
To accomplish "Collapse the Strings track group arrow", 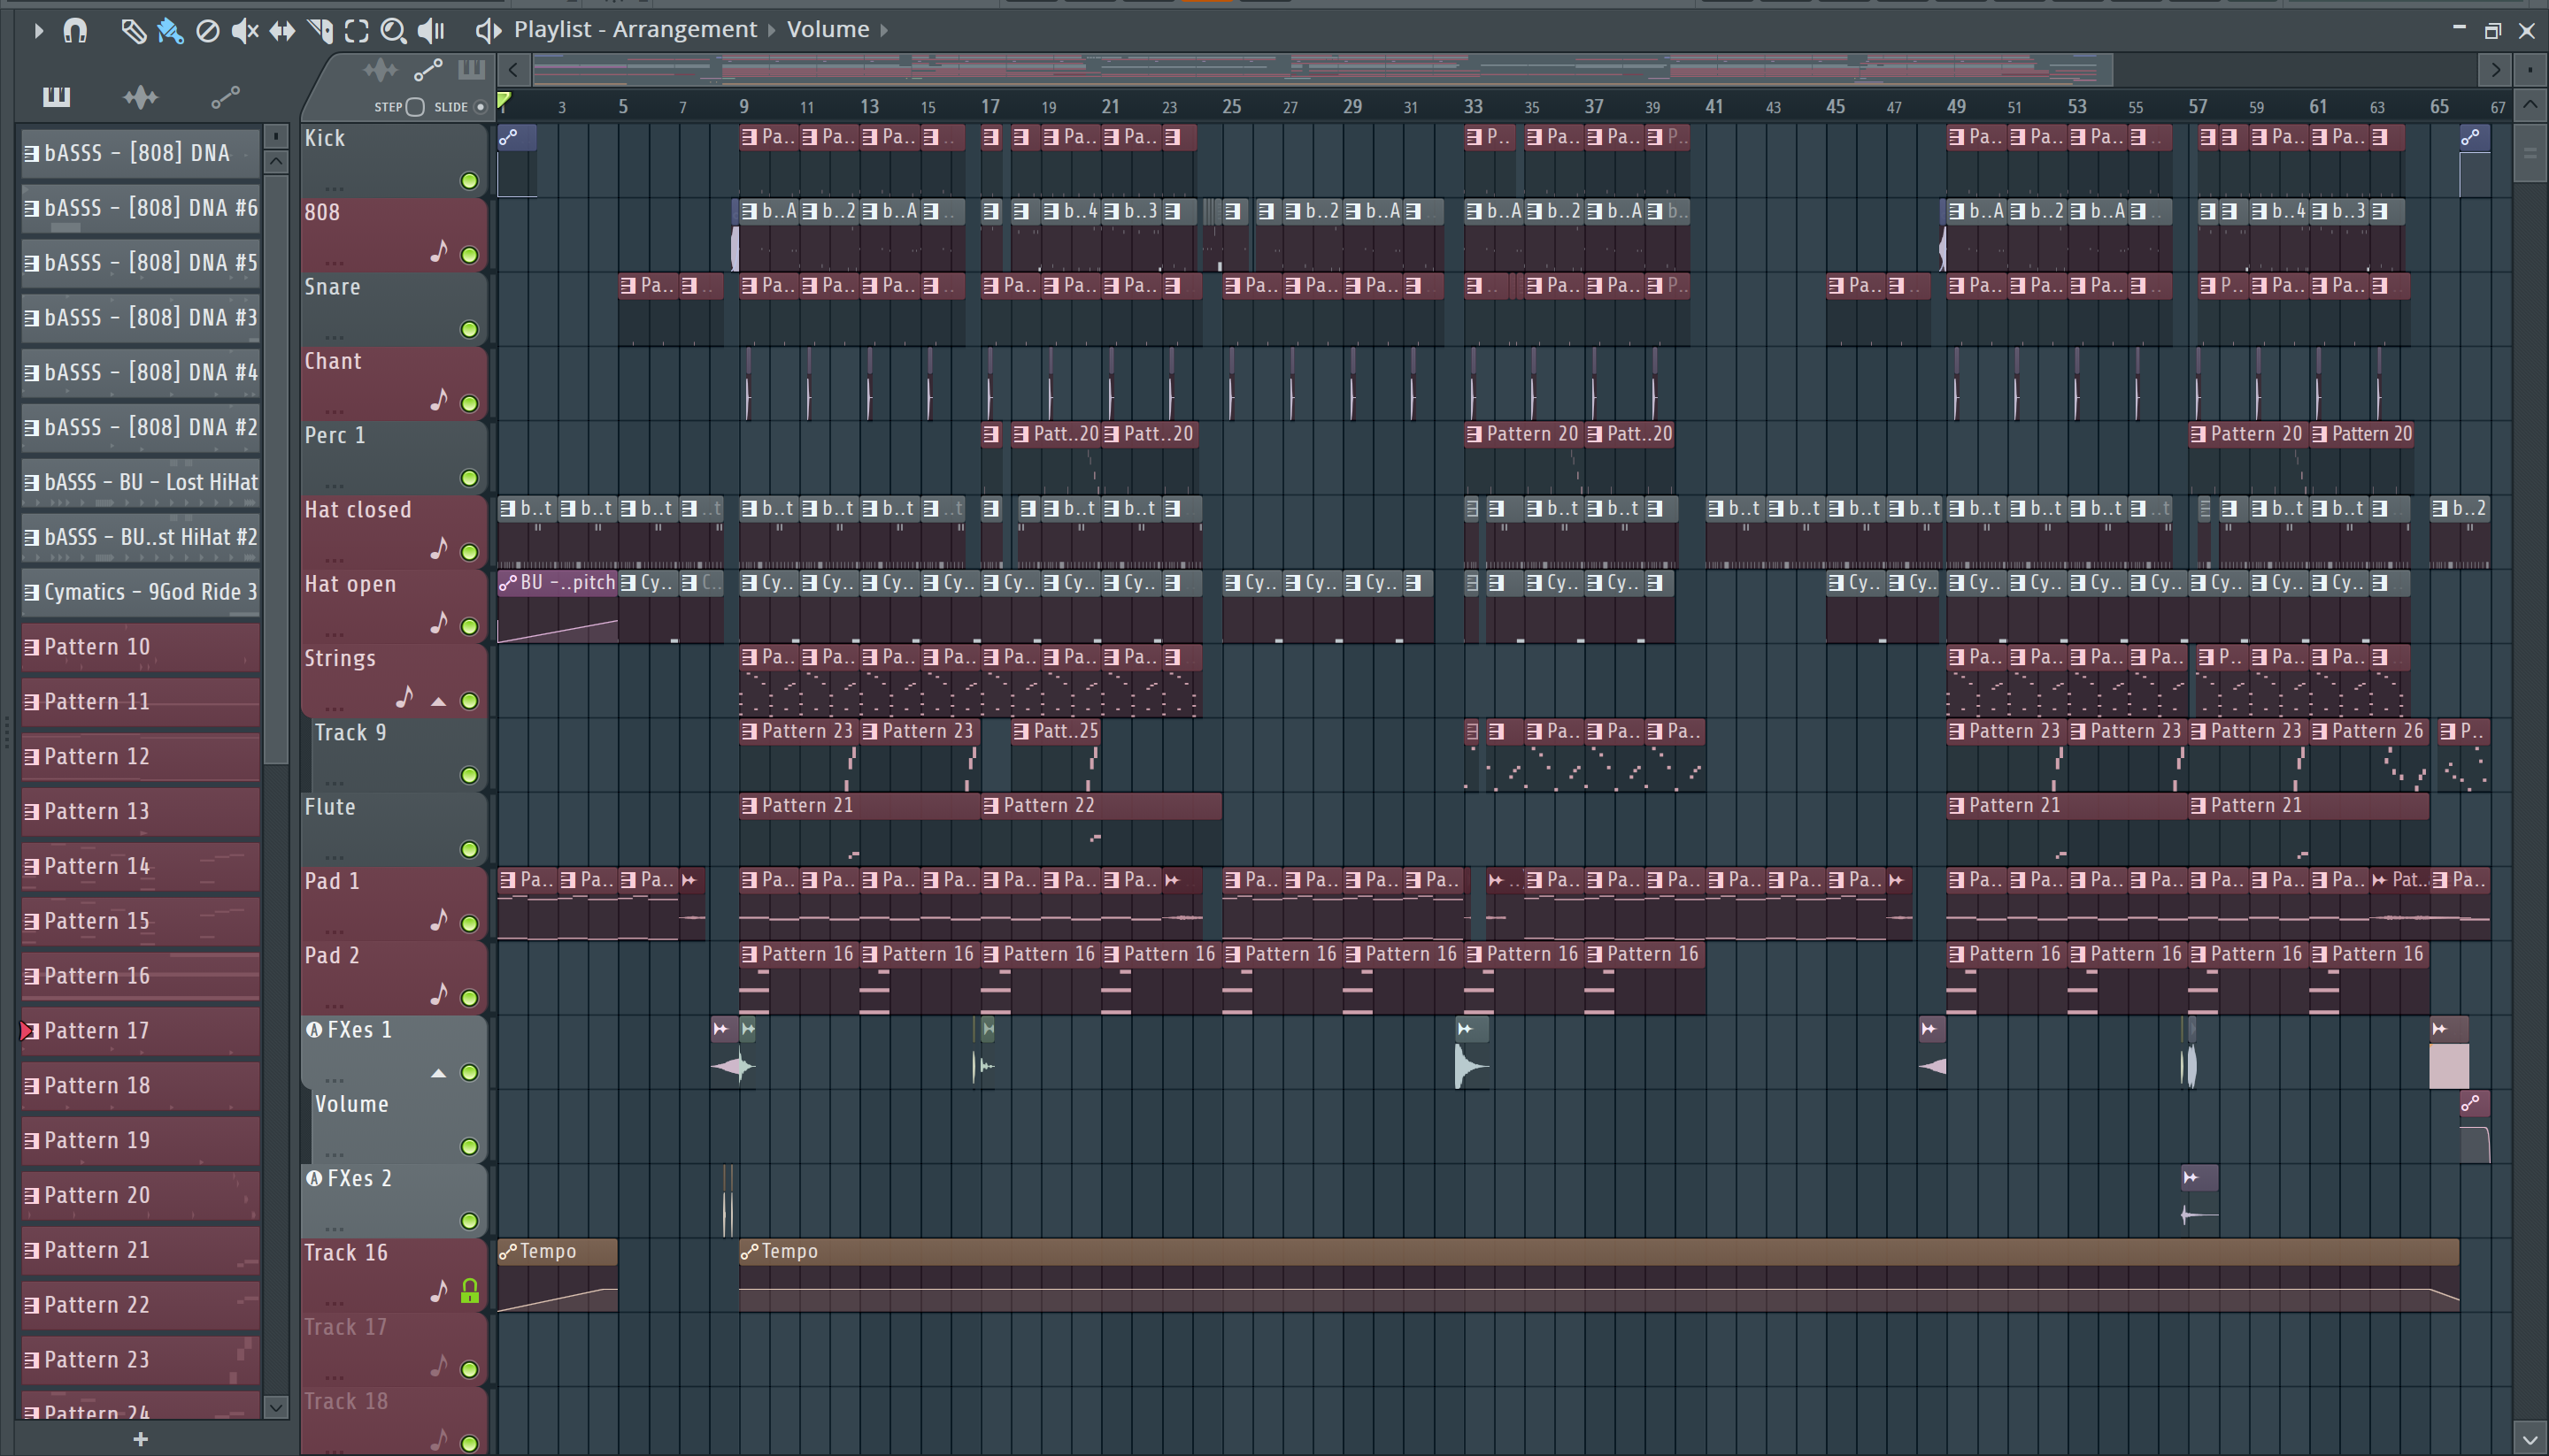I will (438, 702).
